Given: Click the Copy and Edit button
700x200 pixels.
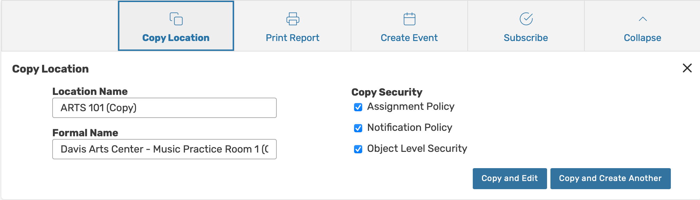Looking at the screenshot, I should (509, 178).
